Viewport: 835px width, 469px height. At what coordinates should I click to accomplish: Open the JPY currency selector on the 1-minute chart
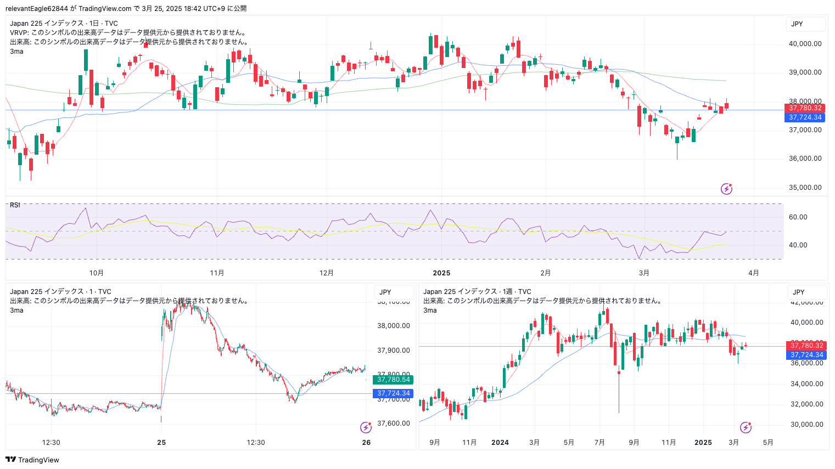pyautogui.click(x=394, y=292)
